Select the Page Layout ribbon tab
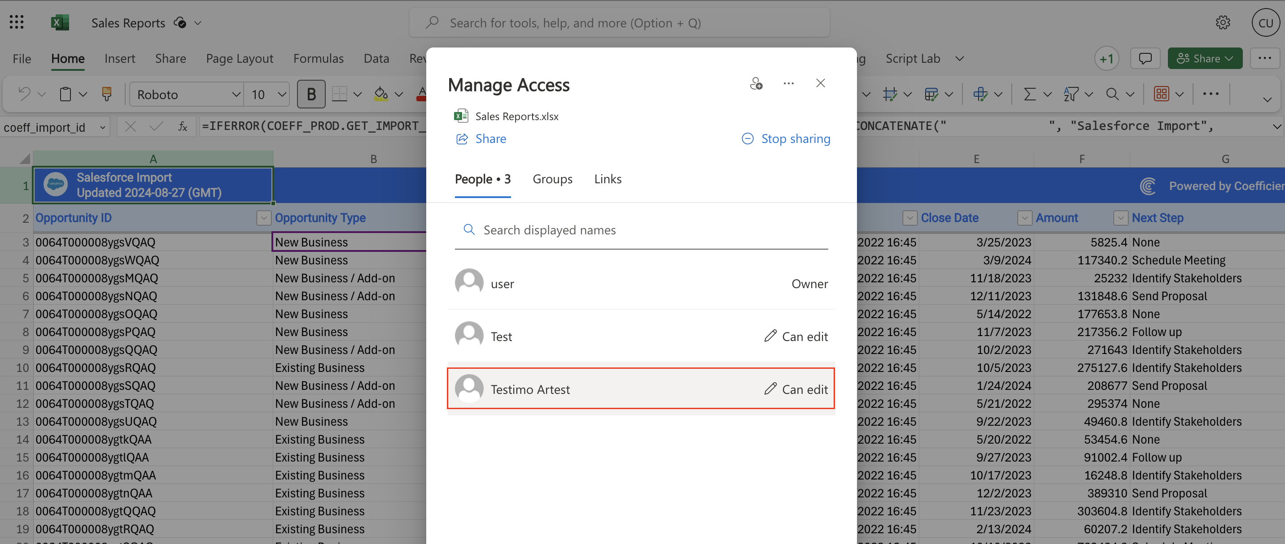Screen dimensions: 1285x544 [x=240, y=59]
